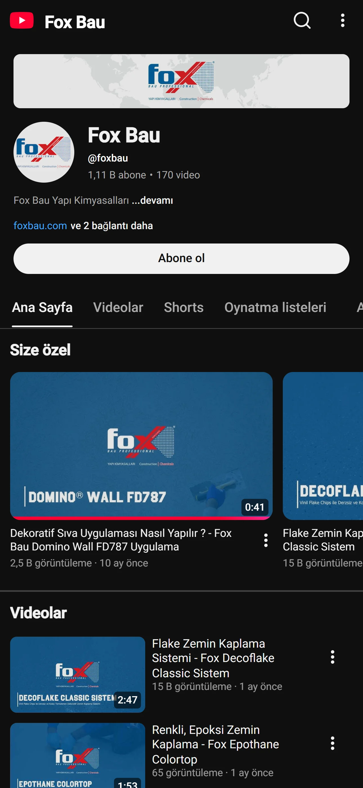The width and height of the screenshot is (363, 788).
Task: Tap the red watched-progress bar on Domino Wall video
Action: coord(141,518)
